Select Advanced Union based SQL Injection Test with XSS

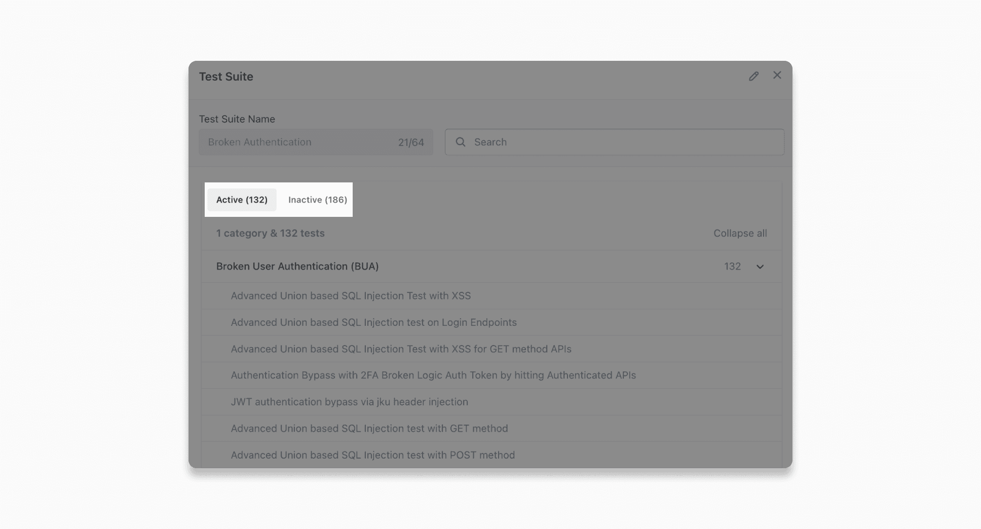click(x=492, y=296)
